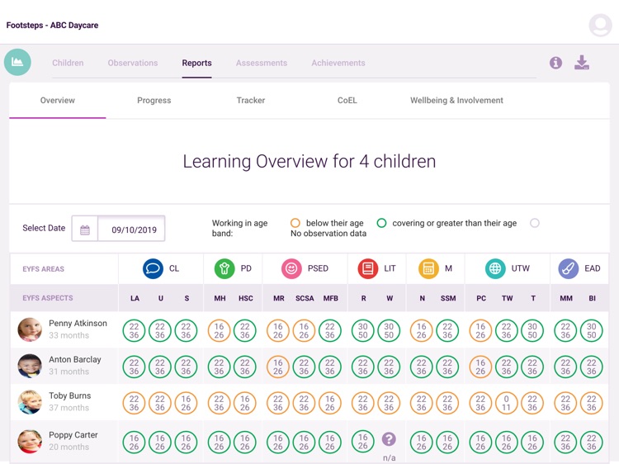Click Poppy Carter's question mark icon

click(x=389, y=438)
